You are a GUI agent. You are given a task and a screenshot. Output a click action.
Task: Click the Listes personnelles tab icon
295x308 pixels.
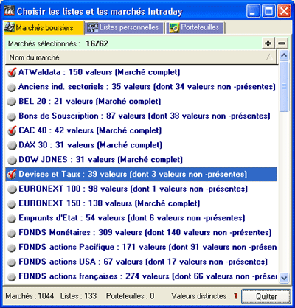[x=93, y=27]
